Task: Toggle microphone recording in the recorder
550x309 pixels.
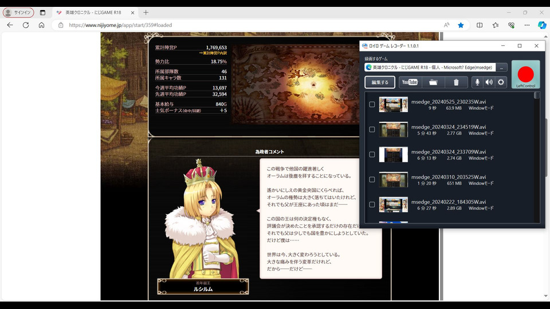Action: (x=477, y=82)
